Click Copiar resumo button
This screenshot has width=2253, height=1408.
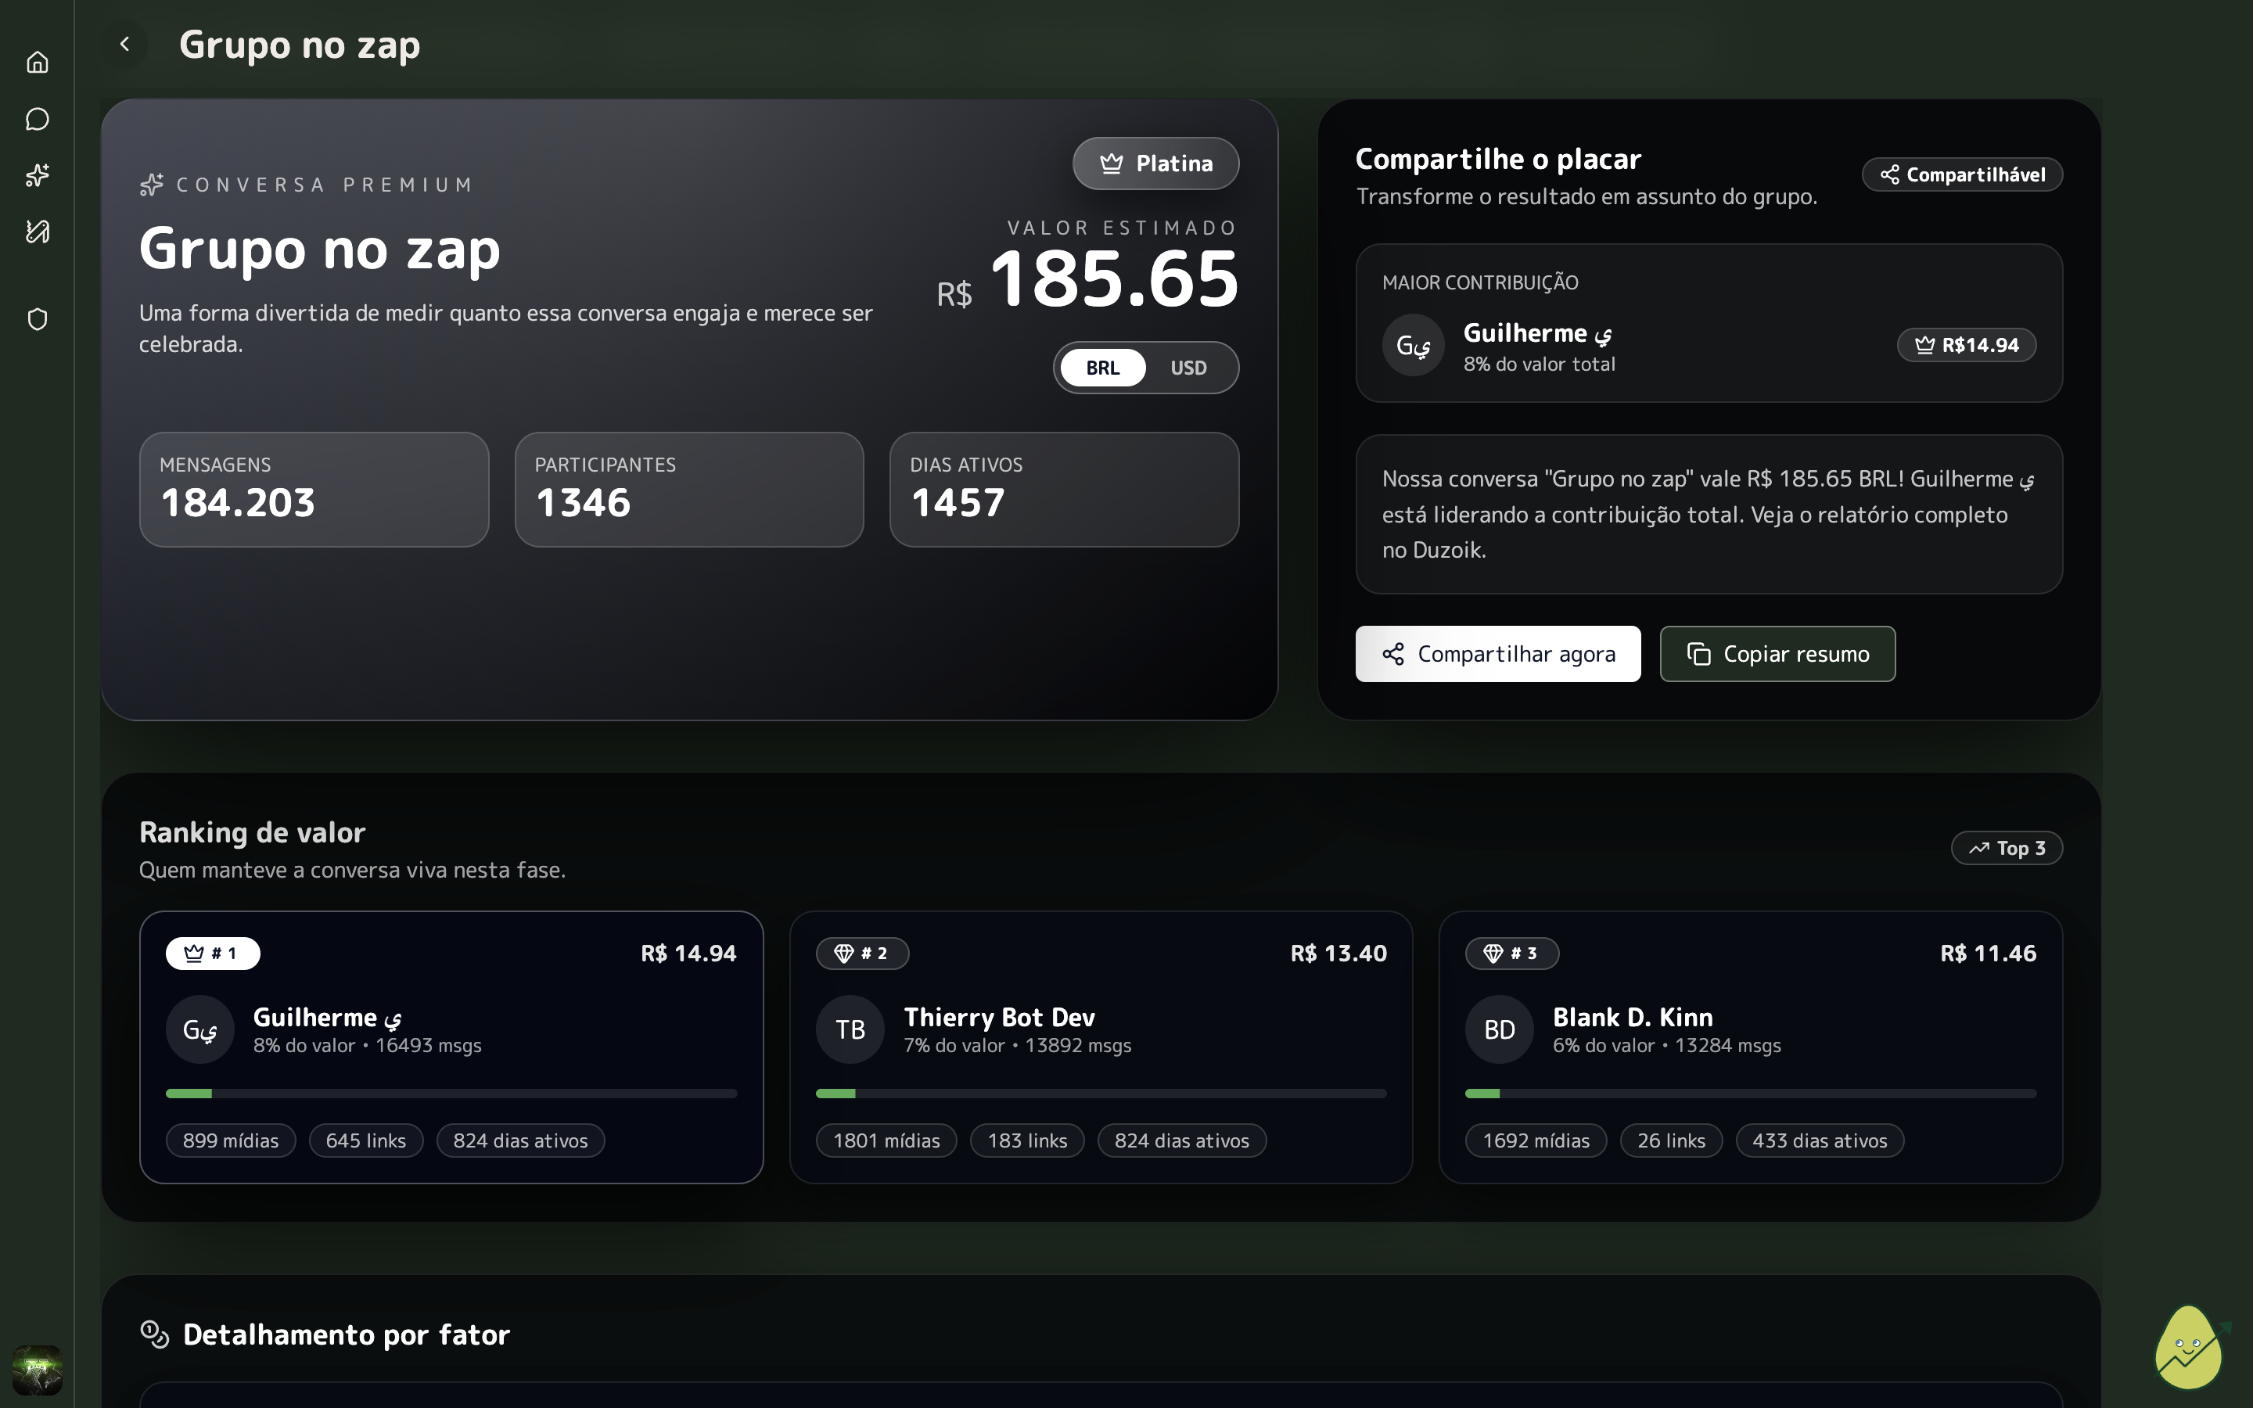(x=1777, y=654)
